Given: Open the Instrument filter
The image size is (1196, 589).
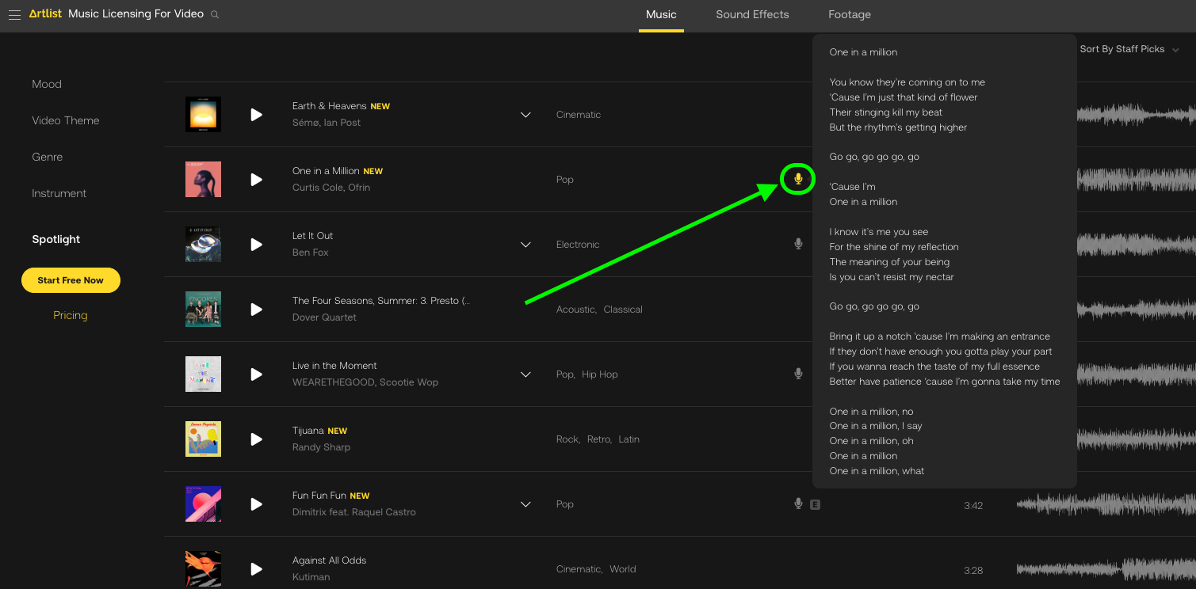Looking at the screenshot, I should (59, 193).
